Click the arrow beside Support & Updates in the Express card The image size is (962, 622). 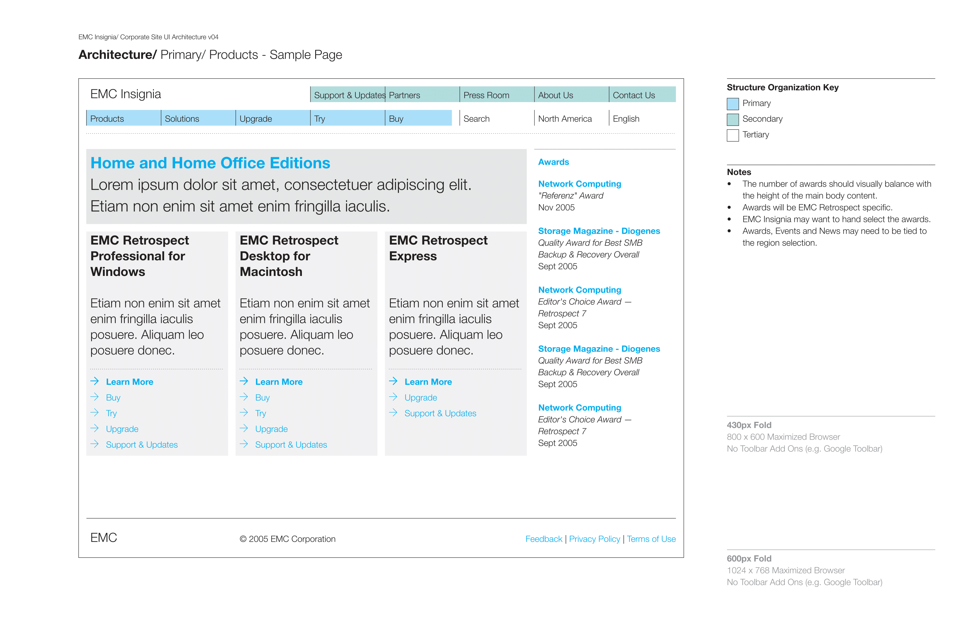[x=393, y=412]
